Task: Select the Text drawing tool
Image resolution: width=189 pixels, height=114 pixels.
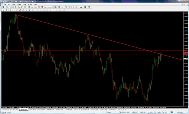Action: (26, 10)
